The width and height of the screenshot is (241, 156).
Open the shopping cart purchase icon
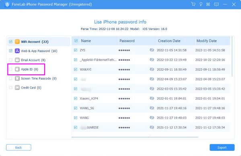pyautogui.click(x=193, y=4)
